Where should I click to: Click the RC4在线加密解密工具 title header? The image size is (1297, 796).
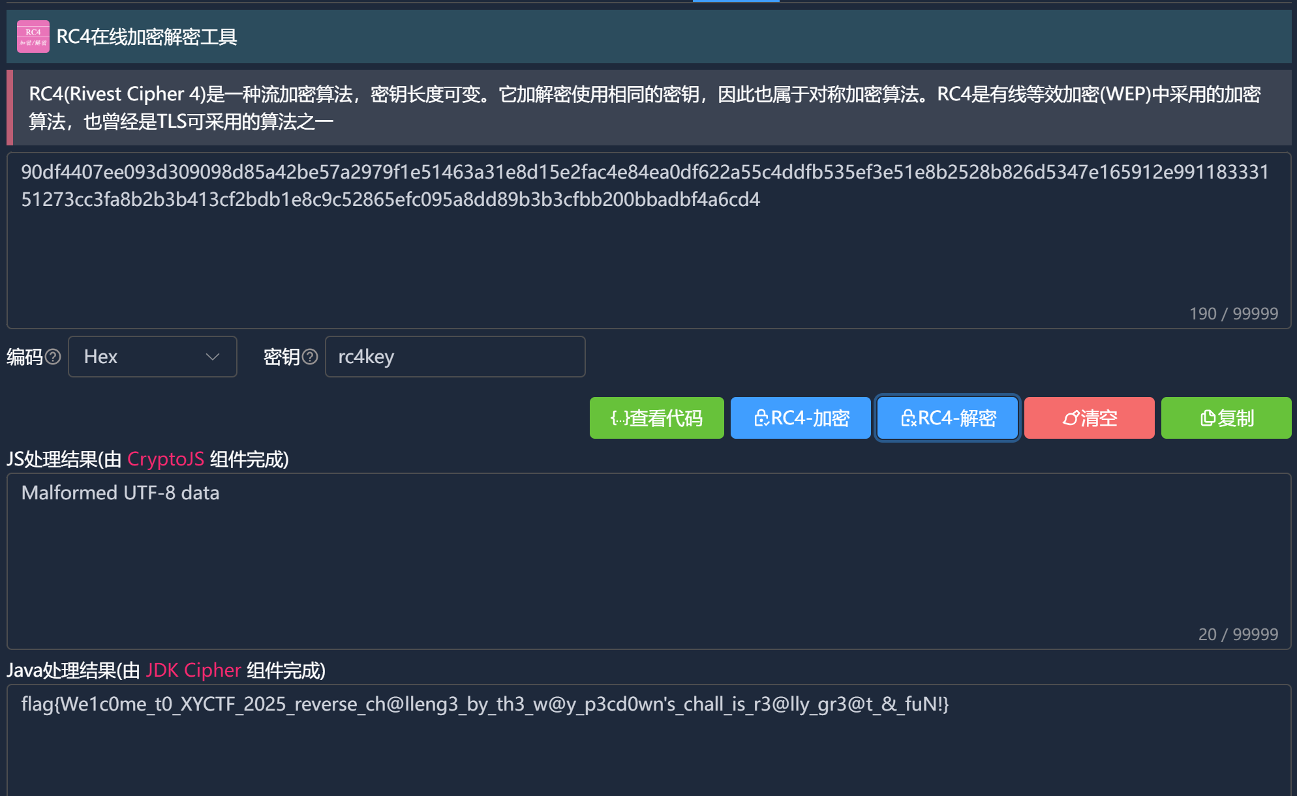[x=147, y=37]
